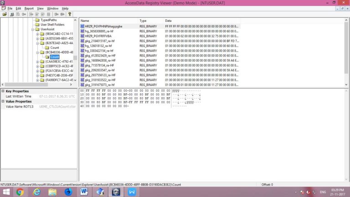The width and height of the screenshot is (350, 197).
Task: Open Microsoft Word from the taskbar
Action: (84, 192)
